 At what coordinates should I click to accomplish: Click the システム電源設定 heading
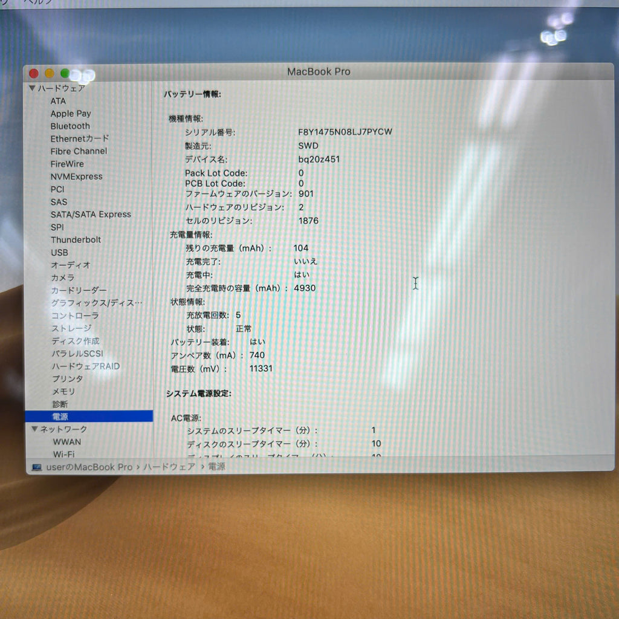click(198, 394)
